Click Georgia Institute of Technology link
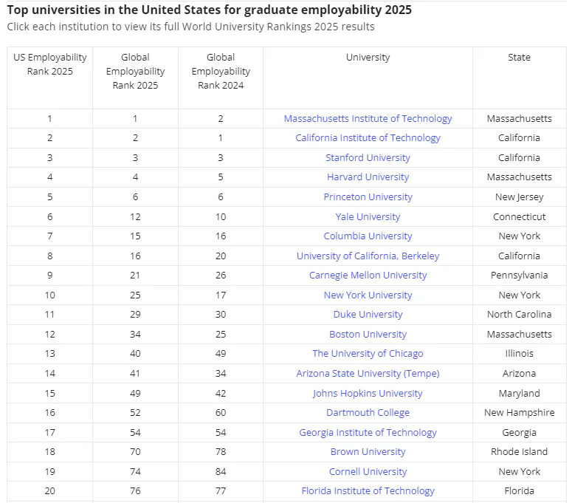This screenshot has height=503, width=572. coord(368,433)
